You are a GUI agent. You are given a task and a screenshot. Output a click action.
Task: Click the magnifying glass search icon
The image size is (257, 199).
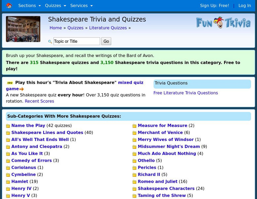click(x=50, y=41)
